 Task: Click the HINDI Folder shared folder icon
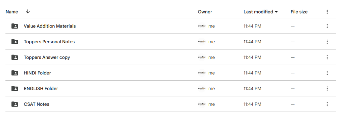tap(14, 73)
